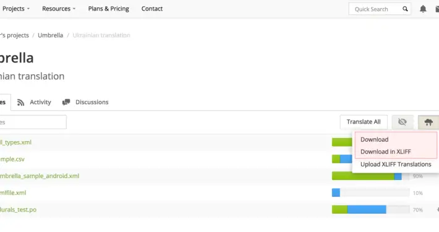Switch to the Activity tab

coord(34,102)
